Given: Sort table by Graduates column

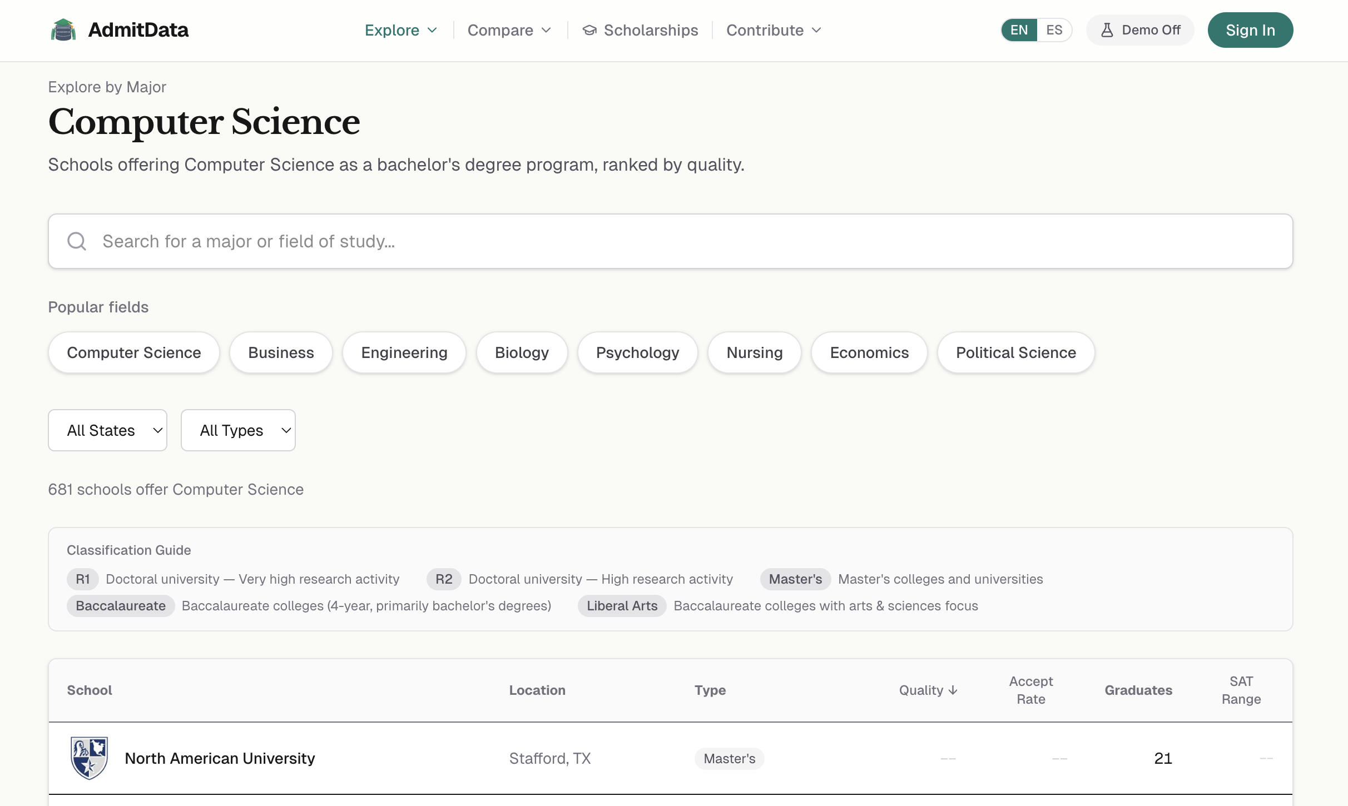Looking at the screenshot, I should pos(1138,690).
